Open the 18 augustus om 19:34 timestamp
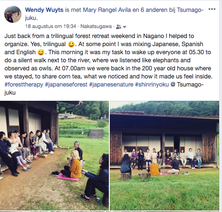 click(51, 26)
